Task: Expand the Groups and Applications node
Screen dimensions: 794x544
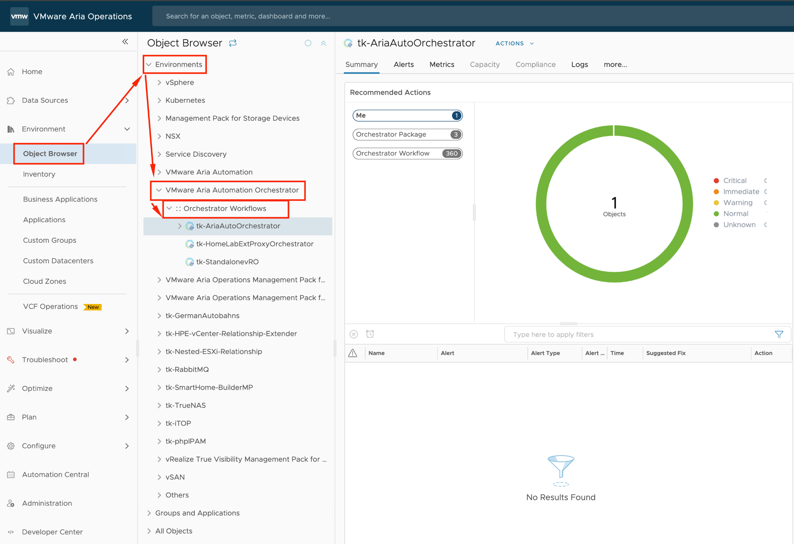Action: tap(149, 513)
